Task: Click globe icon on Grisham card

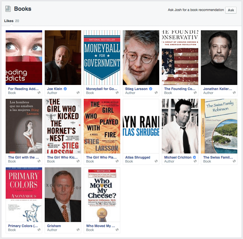Action: (78, 230)
